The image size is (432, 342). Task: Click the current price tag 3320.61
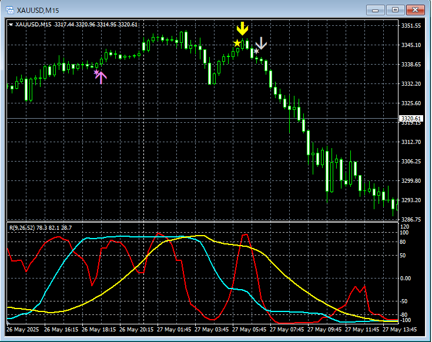click(x=410, y=119)
